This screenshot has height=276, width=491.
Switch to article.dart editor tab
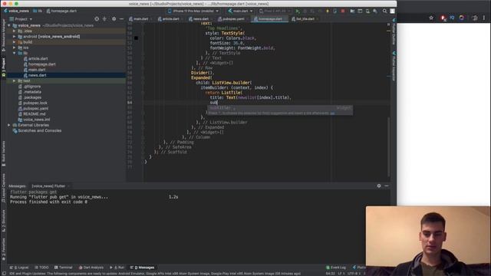tap(170, 19)
